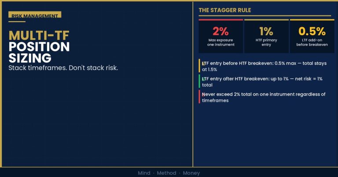The image size is (338, 177).
Task: Click the bullet on entry after HTF breakeven
Action: pos(262,82)
